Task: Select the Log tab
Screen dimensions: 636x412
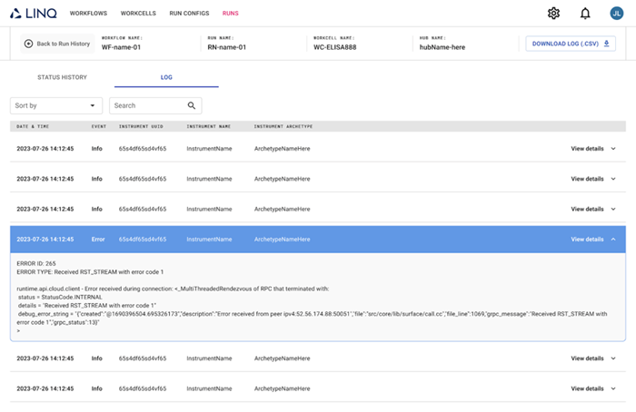Action: [166, 77]
